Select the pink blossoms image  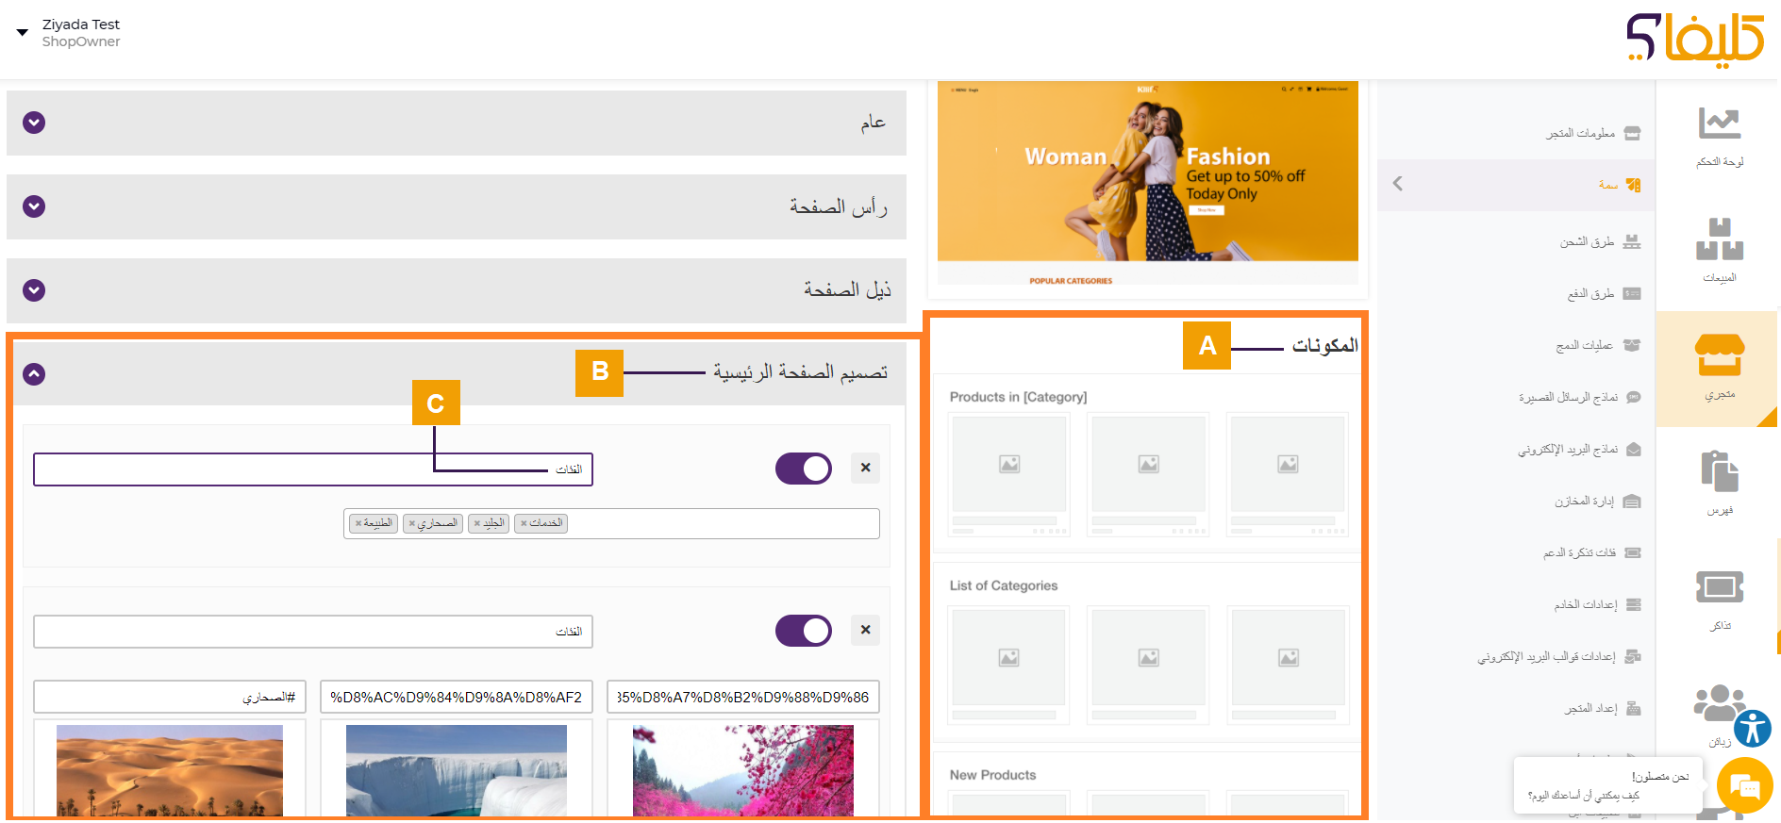743,770
